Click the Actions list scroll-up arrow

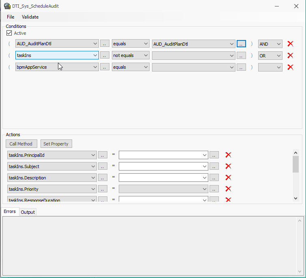click(295, 153)
